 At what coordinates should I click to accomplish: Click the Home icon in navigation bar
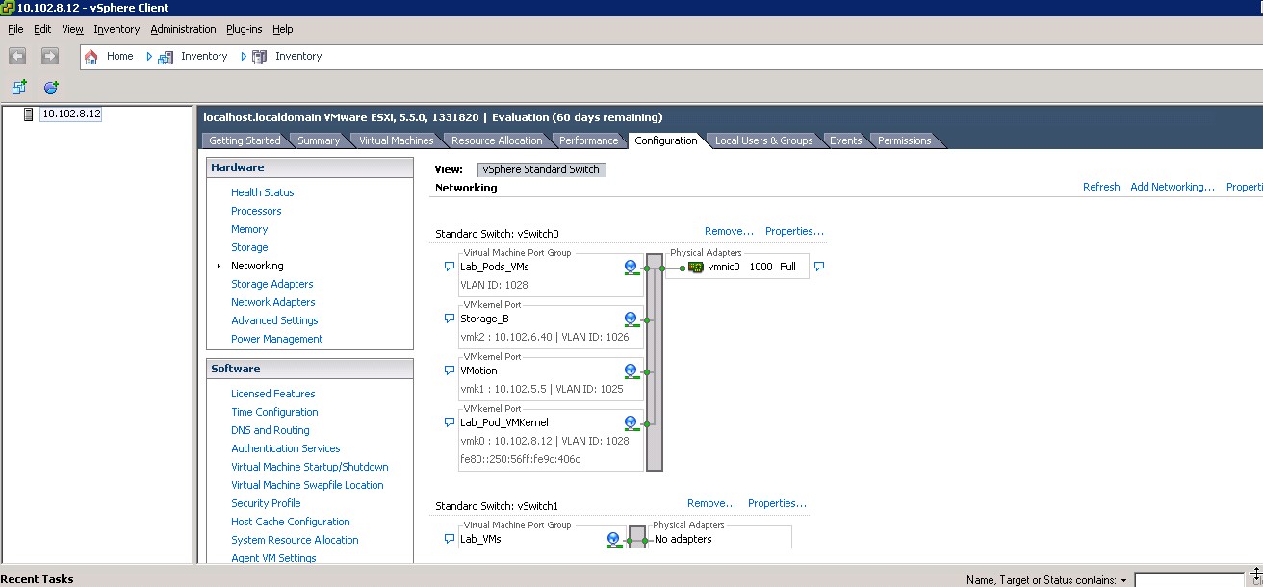[91, 57]
